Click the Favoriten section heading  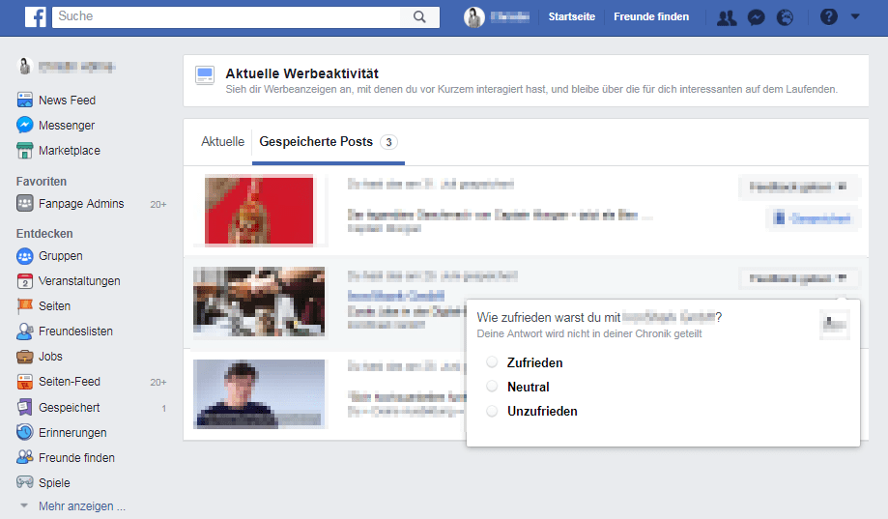click(x=42, y=182)
